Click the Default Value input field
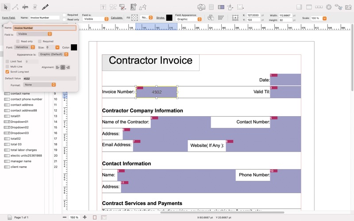Viewport: 354px width, 221px height. point(49,79)
